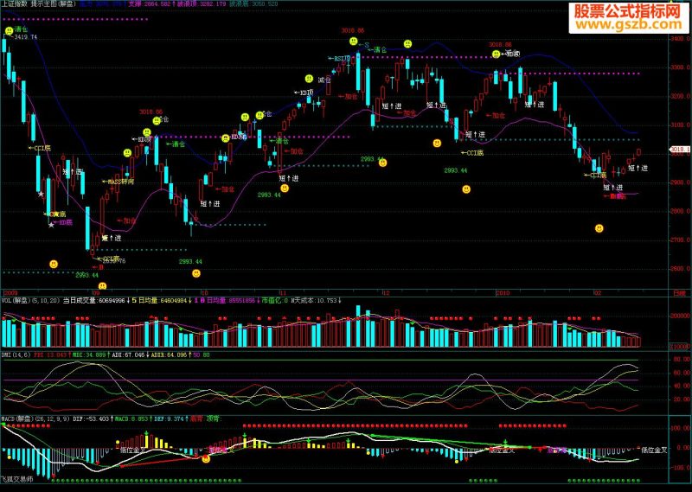This screenshot has width=692, height=492.
Task: Click the 低位金叉 label at MACD right edge
Action: 654,450
